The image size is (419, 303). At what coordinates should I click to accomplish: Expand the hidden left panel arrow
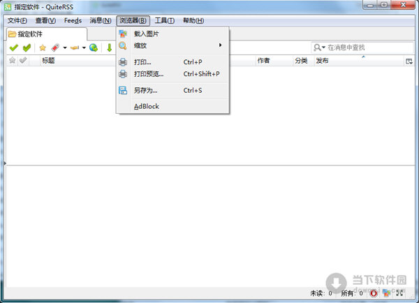5,163
